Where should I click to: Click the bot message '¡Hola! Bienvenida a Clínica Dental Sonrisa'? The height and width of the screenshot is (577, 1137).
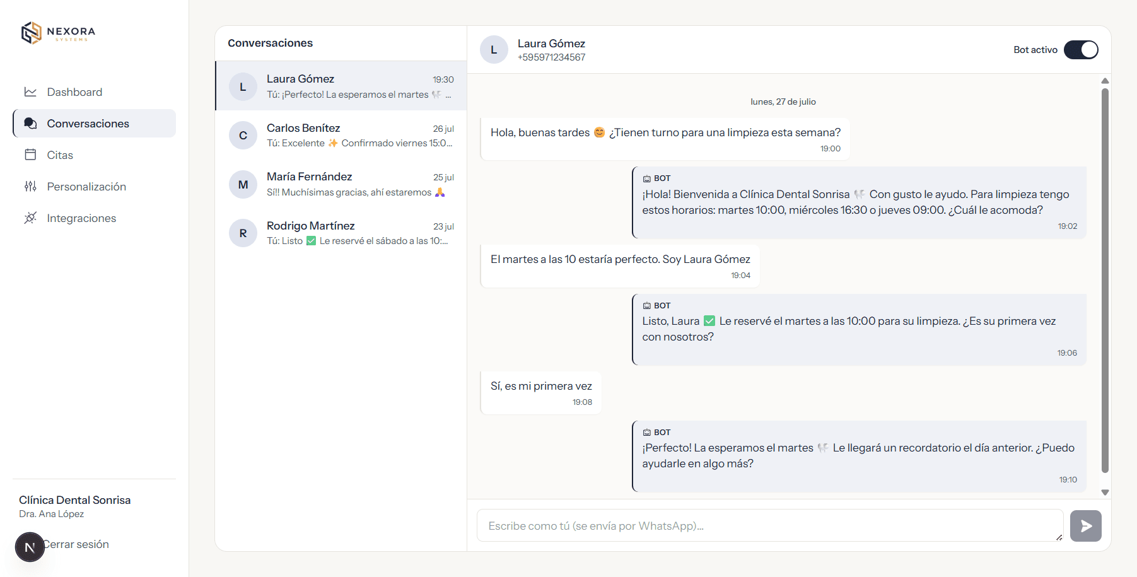[859, 202]
